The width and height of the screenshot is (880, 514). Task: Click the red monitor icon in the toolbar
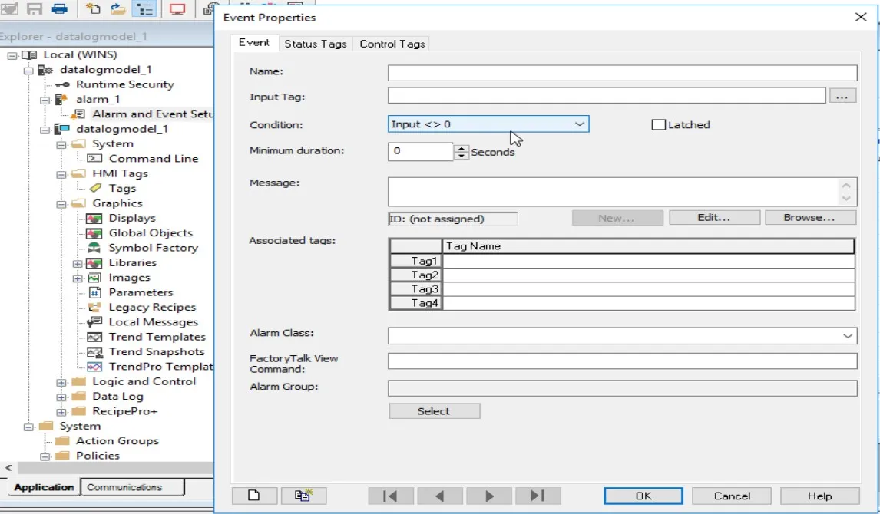[x=177, y=8]
